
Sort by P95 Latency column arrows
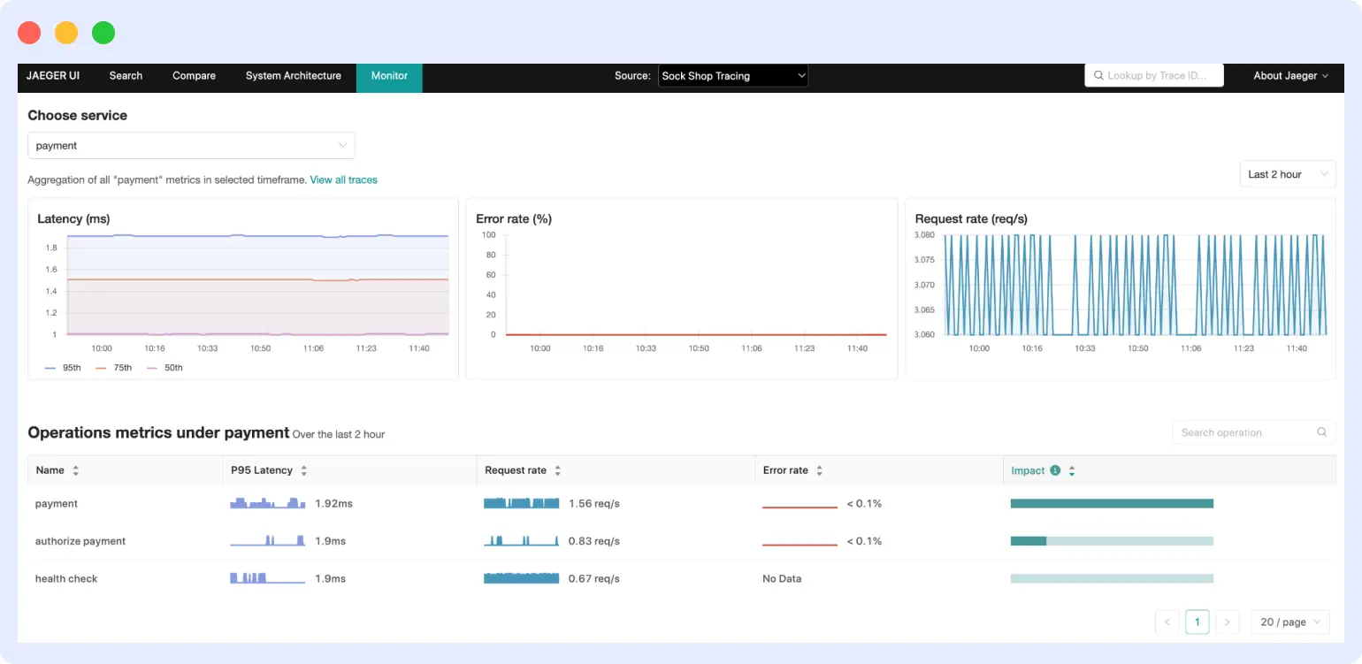(304, 471)
